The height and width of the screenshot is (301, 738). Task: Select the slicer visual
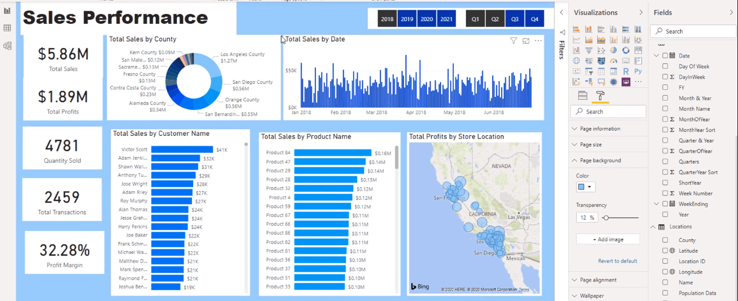[589, 71]
